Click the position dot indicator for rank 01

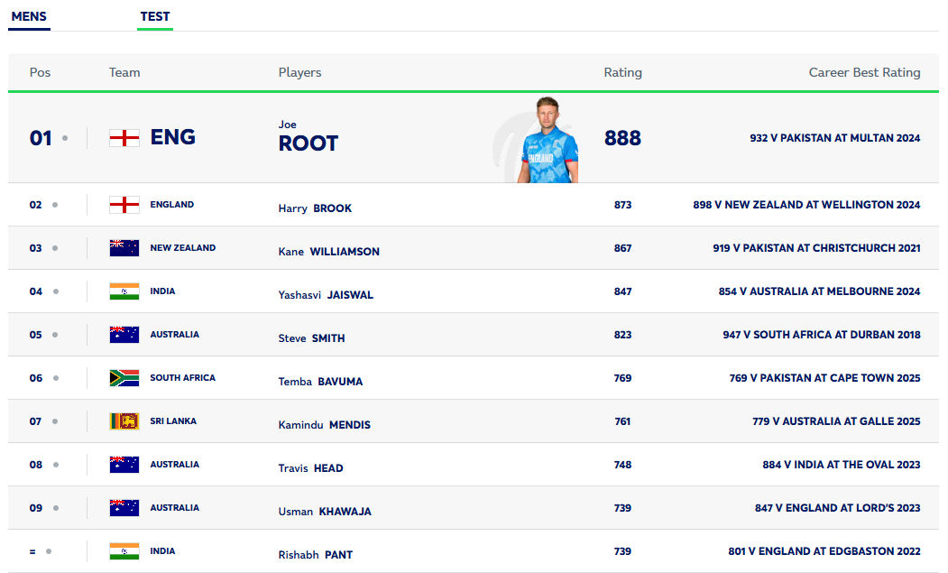(x=65, y=138)
